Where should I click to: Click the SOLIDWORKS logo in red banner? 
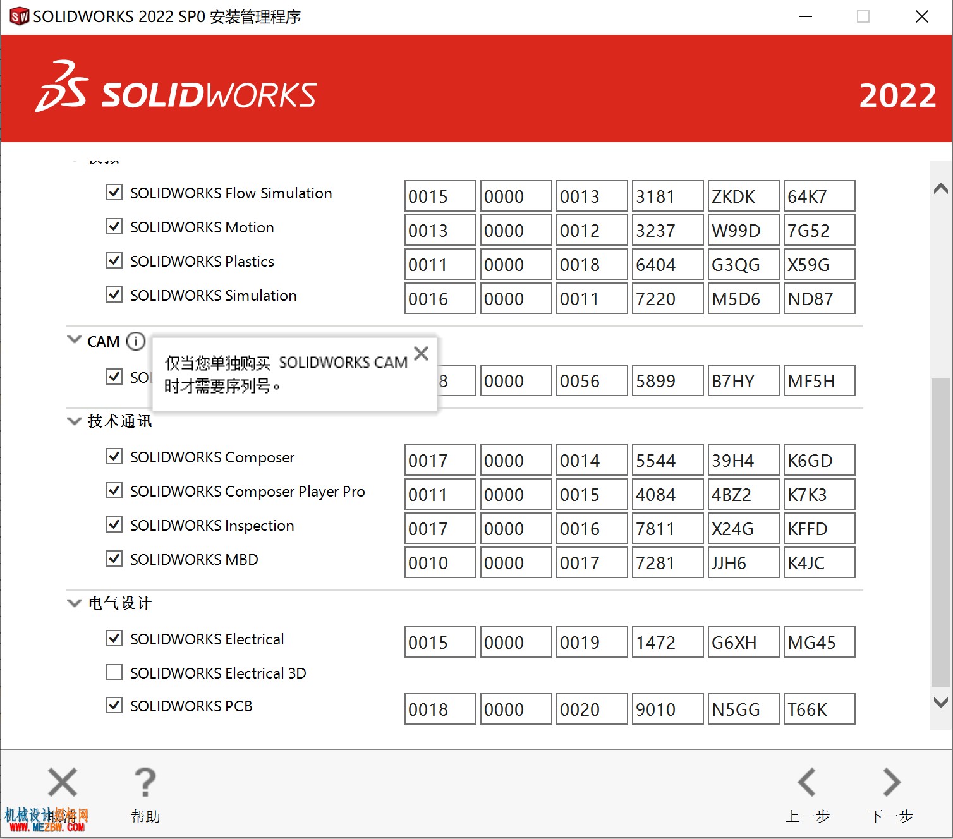pyautogui.click(x=176, y=88)
